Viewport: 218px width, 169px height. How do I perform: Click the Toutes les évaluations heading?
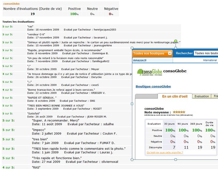click(x=19, y=22)
